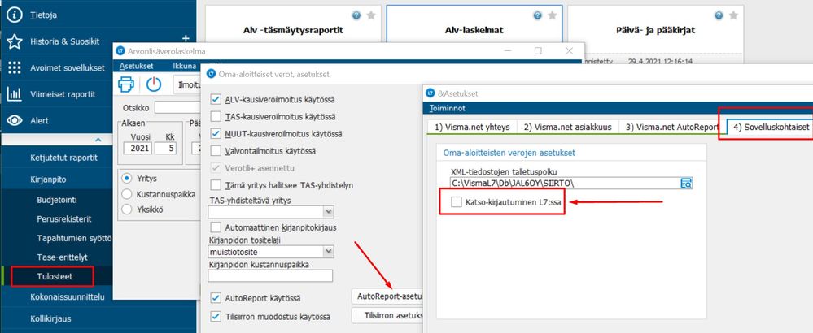This screenshot has width=813, height=333.
Task: Select the Yksikkö radio button
Action: point(126,210)
